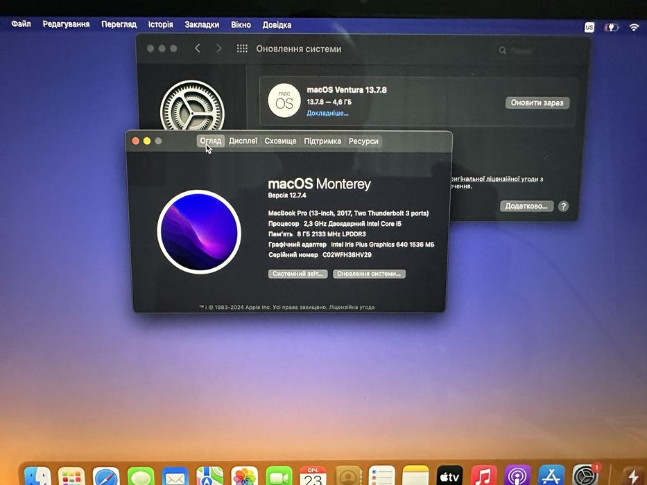
Task: Open the Вікно menu
Action: [x=241, y=25]
